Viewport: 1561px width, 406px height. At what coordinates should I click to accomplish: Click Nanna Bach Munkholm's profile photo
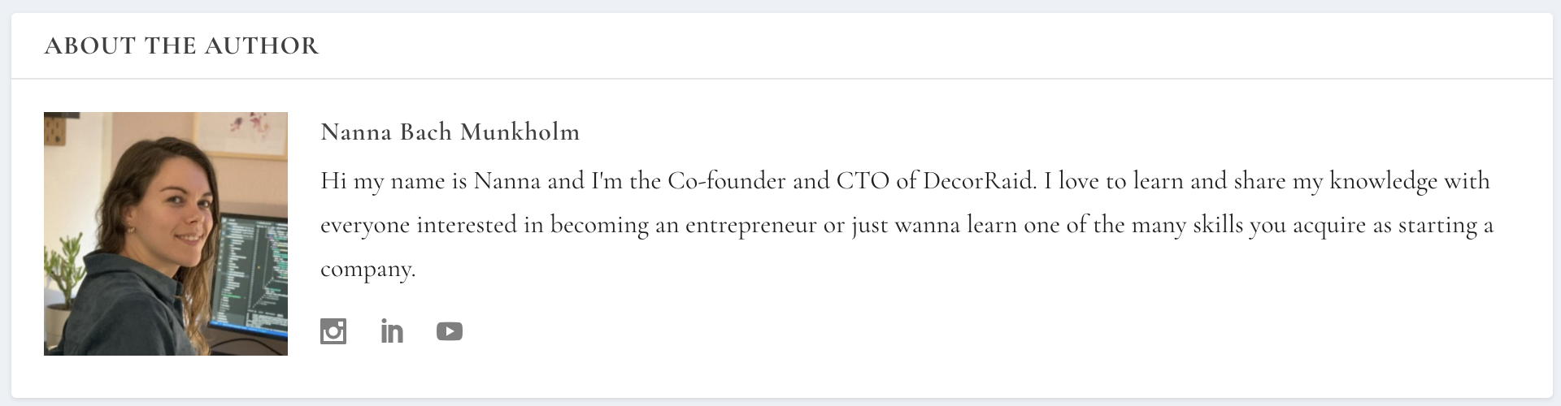[x=166, y=234]
